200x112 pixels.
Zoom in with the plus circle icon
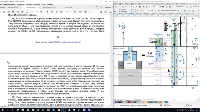point(61,12)
